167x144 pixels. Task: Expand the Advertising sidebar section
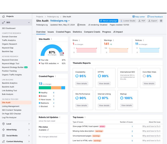29,130
